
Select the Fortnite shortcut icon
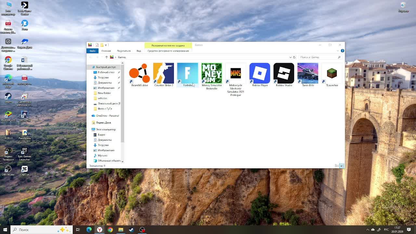[188, 73]
